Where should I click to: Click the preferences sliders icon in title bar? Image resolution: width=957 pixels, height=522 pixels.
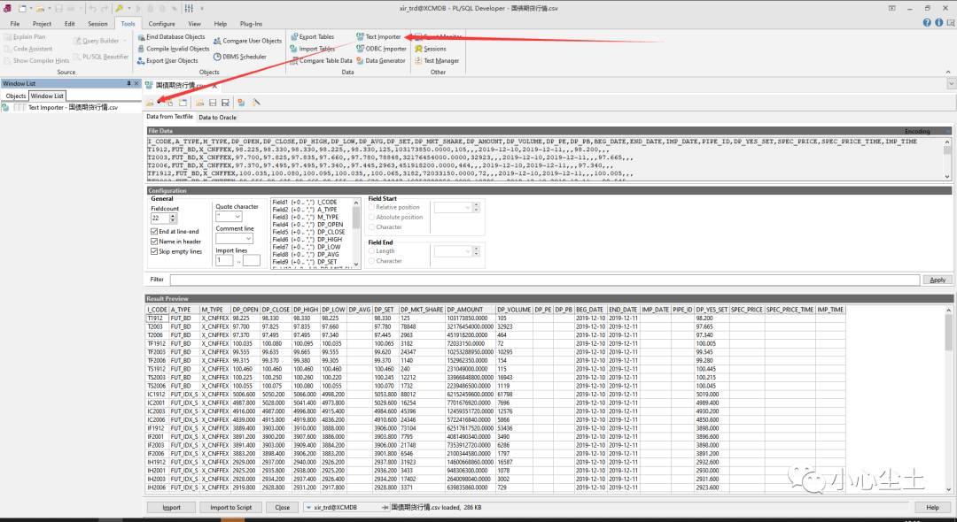[x=189, y=9]
